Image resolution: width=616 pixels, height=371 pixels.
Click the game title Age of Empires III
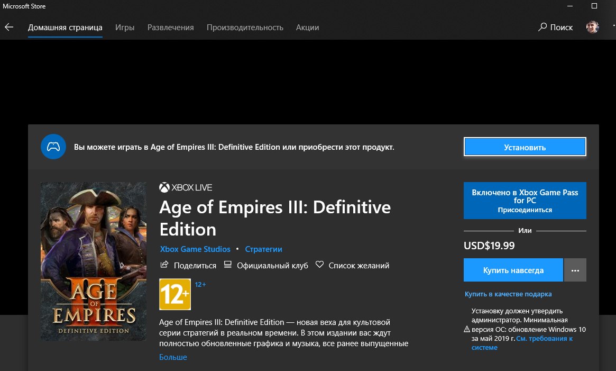pos(275,218)
